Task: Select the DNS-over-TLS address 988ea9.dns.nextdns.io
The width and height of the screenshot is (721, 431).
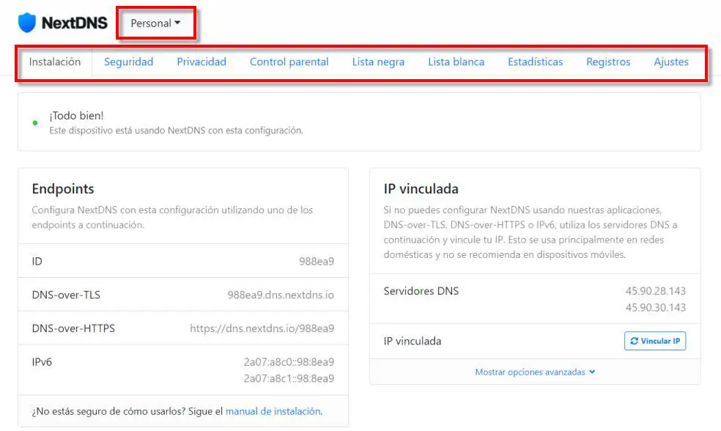Action: (281, 295)
